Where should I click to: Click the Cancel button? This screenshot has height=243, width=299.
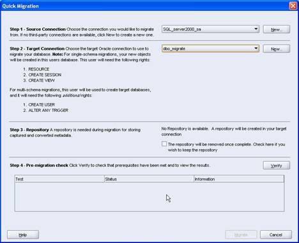276,235
